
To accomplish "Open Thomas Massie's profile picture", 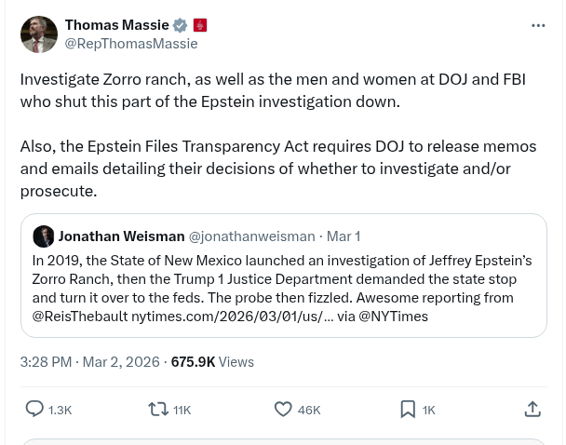I will (x=39, y=34).
